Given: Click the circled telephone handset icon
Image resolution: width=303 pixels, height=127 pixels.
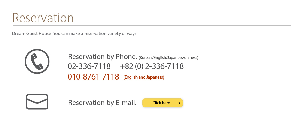Looking at the screenshot, I should pyautogui.click(x=37, y=61).
